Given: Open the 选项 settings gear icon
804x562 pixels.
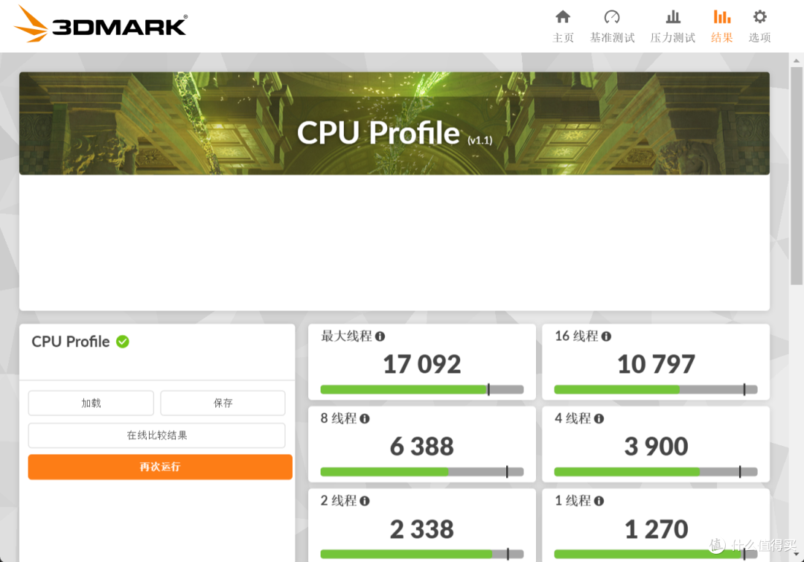Looking at the screenshot, I should [x=759, y=17].
